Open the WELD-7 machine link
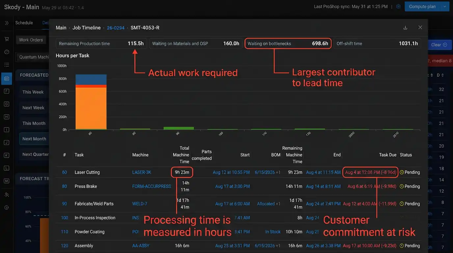The height and width of the screenshot is (253, 453). coord(140,204)
